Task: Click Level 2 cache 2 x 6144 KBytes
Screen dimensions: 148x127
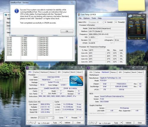Action: point(68,110)
